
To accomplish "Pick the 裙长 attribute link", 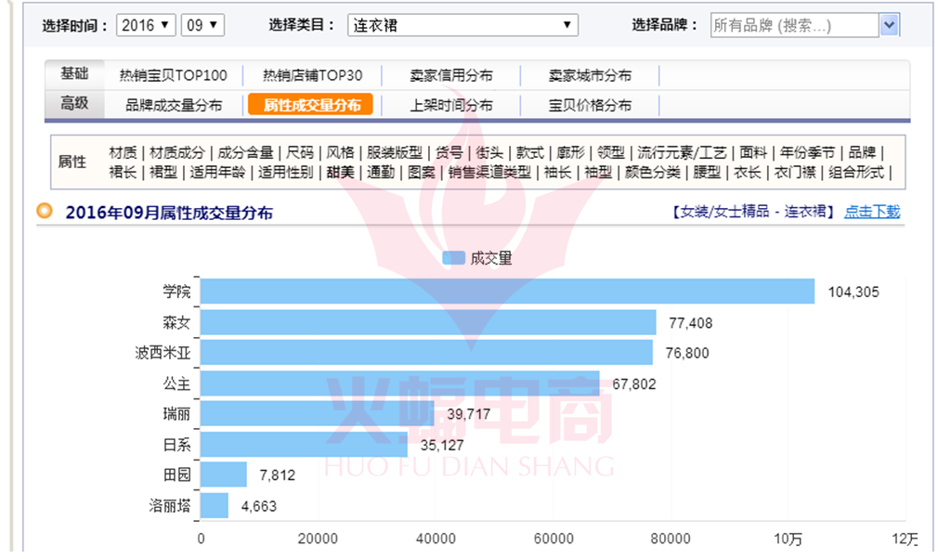I will point(123,172).
